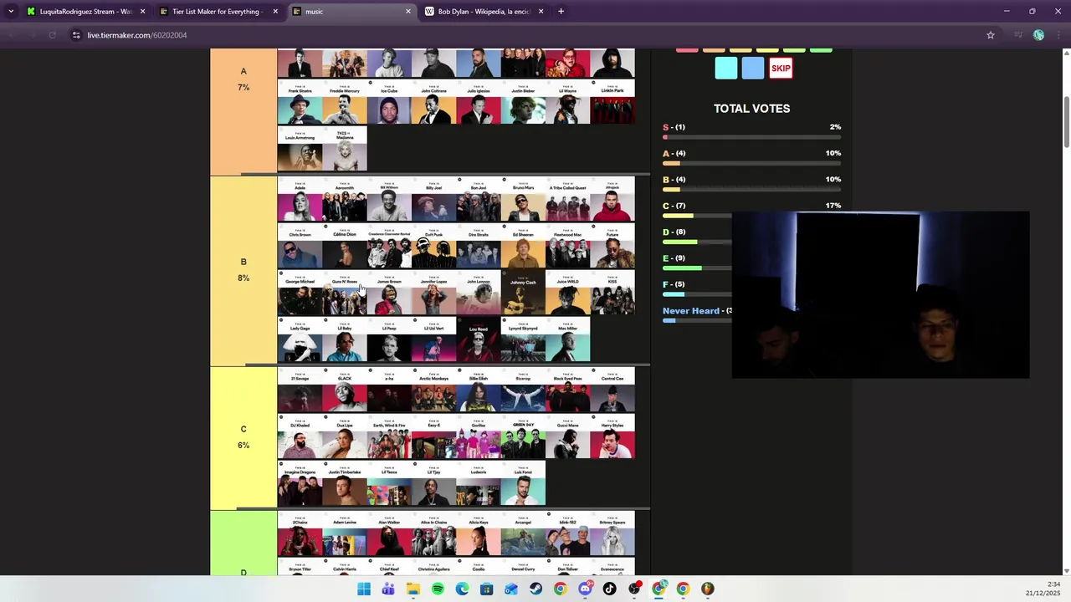
Task: Open TikTok from taskbar
Action: [609, 589]
